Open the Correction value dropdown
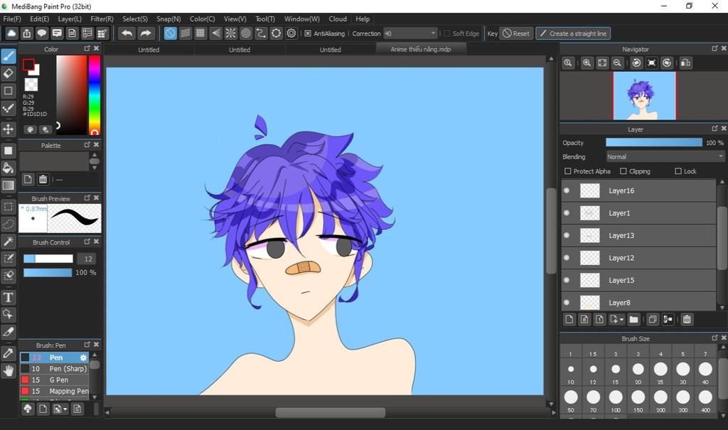Screen dimensions: 728x430 pos(433,33)
